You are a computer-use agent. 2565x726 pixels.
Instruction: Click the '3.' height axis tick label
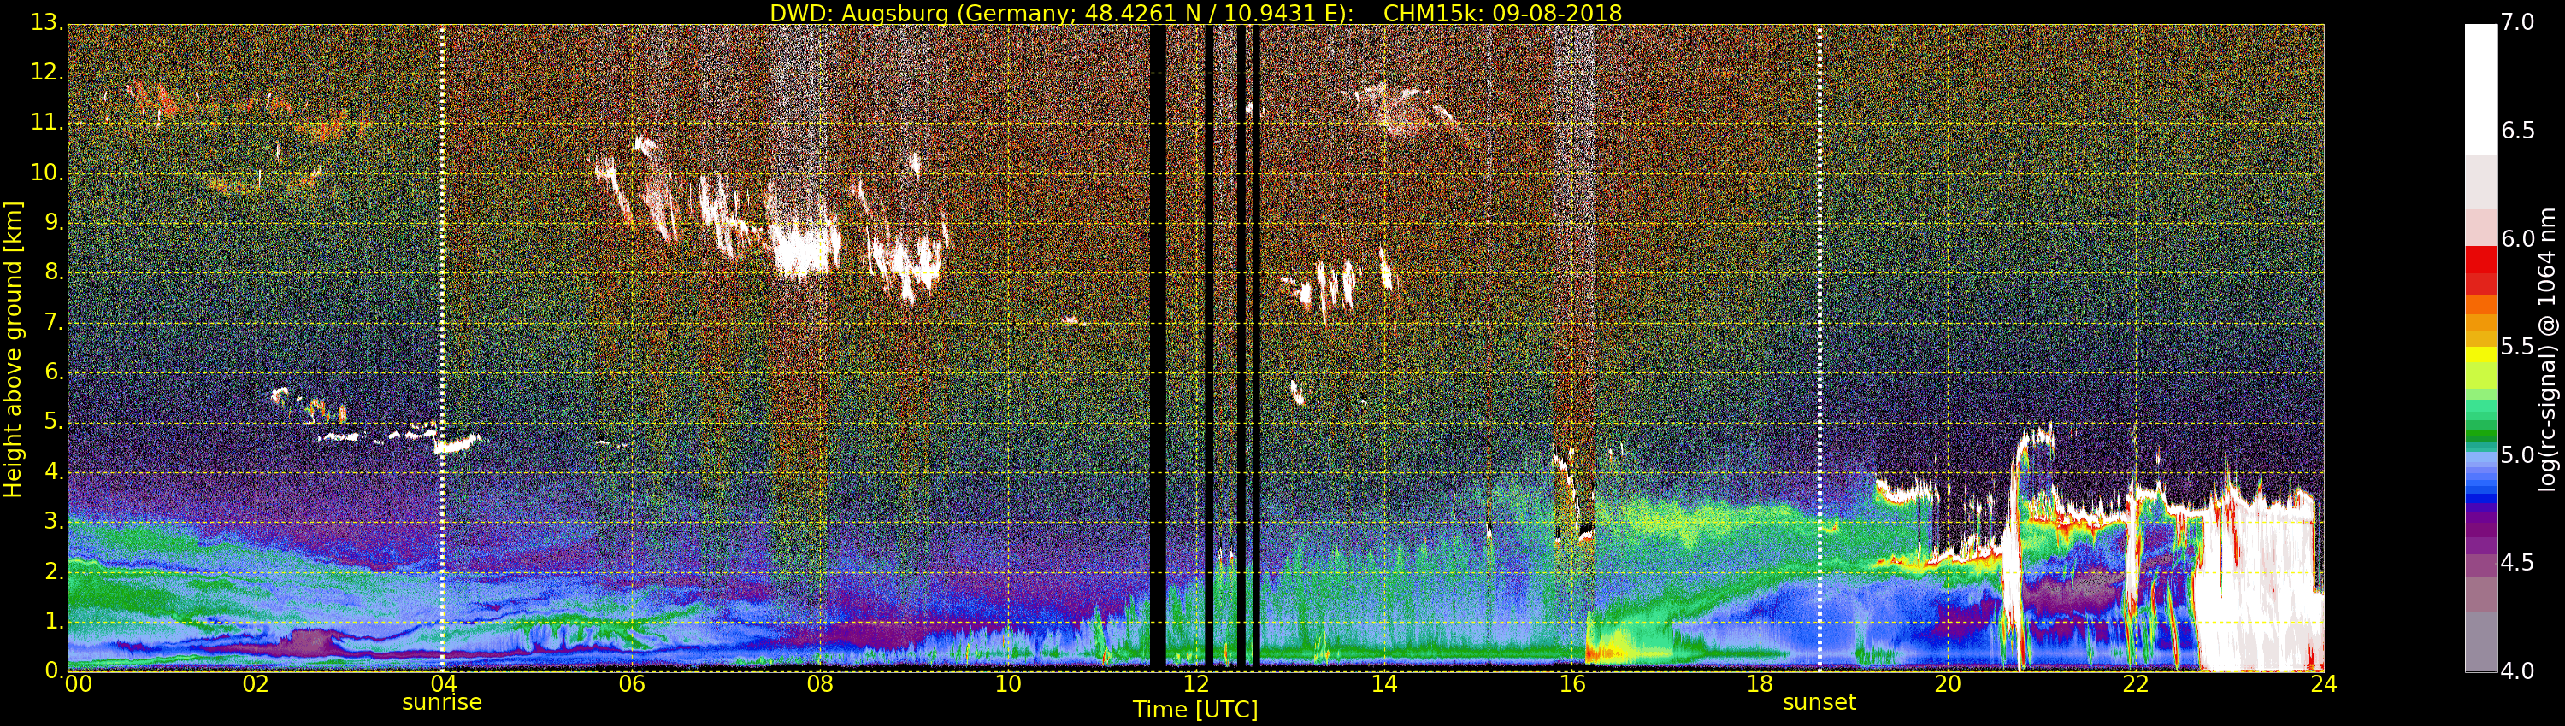54,522
